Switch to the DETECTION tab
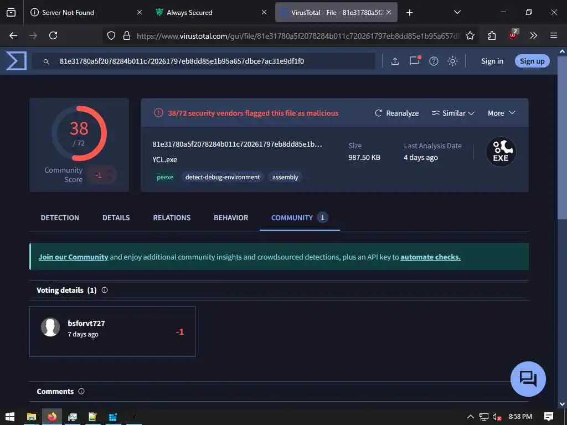Screen dimensions: 567x425 pos(60,217)
